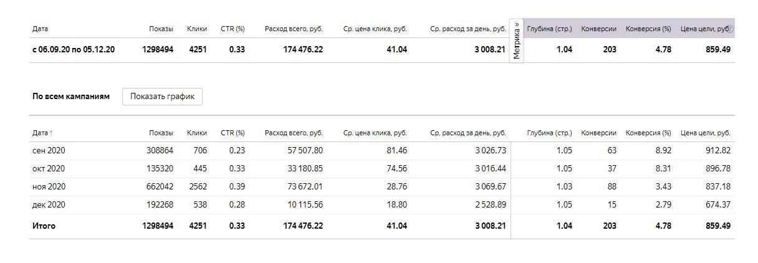Sort monthly table by CTR (%) header
The image size is (758, 263).
click(x=233, y=133)
